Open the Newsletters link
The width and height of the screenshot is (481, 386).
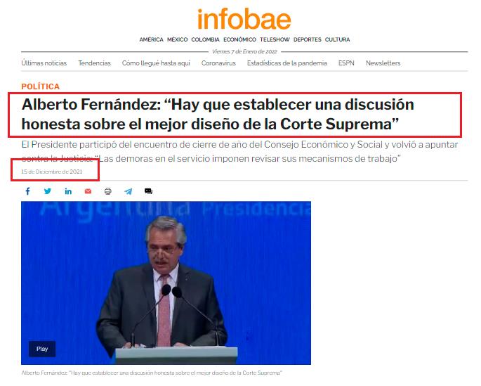pos(383,63)
